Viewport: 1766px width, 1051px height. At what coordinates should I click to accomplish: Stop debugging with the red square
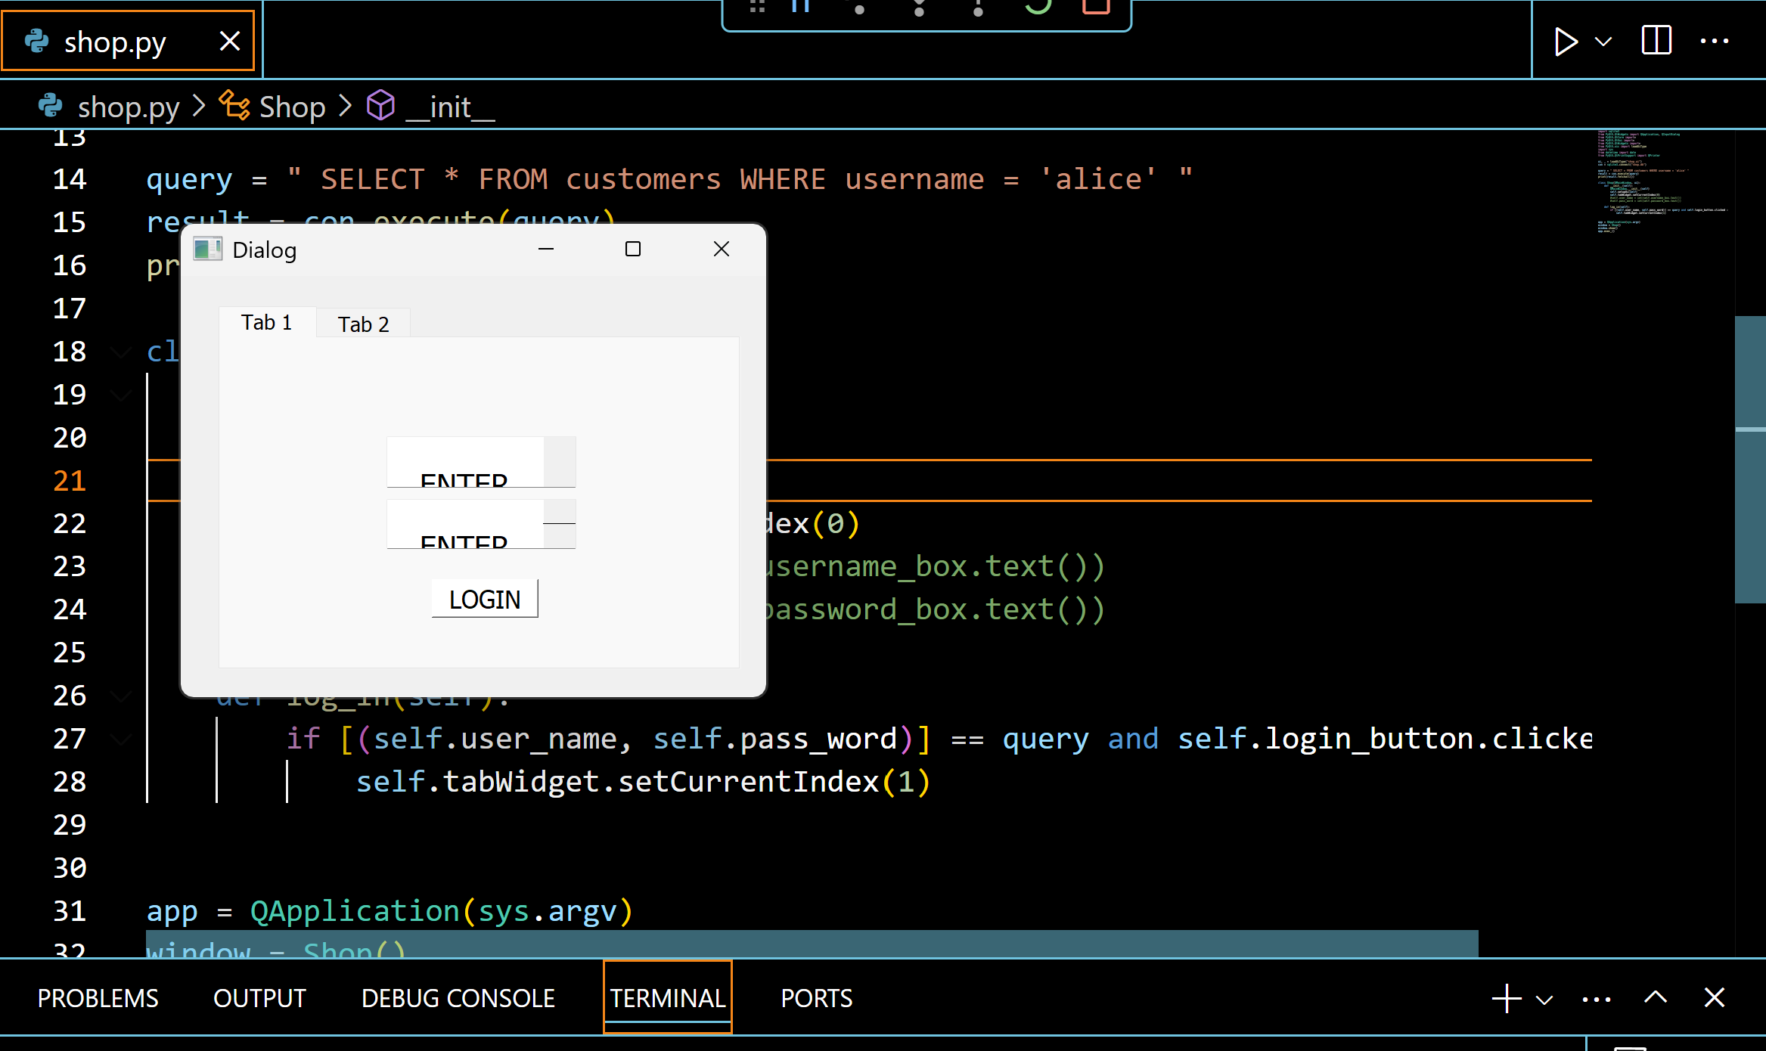(x=1096, y=6)
